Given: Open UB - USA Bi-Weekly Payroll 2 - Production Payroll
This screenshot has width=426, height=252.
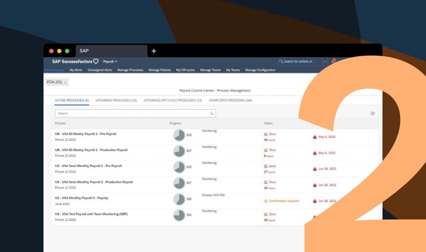Looking at the screenshot, I should (91, 150).
